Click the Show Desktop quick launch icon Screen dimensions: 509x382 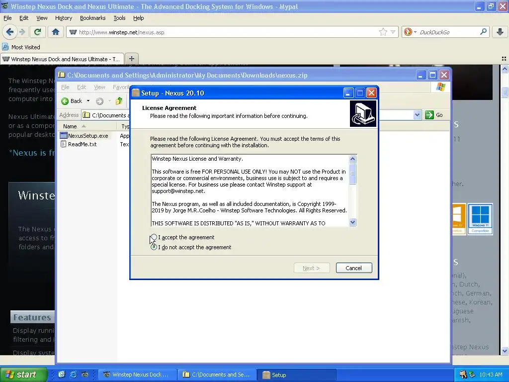click(x=62, y=375)
